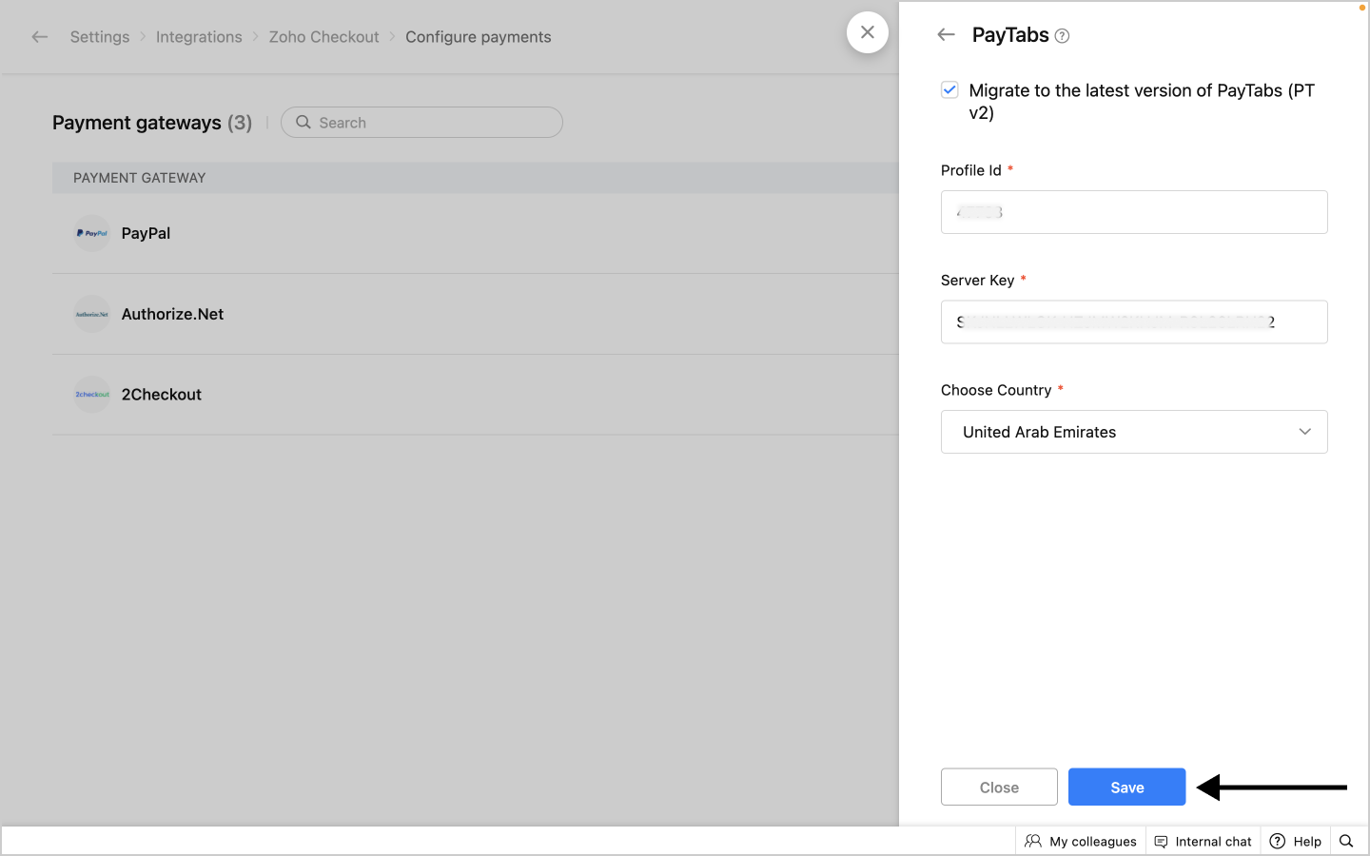Go to Settings breadcrumb

click(x=100, y=37)
